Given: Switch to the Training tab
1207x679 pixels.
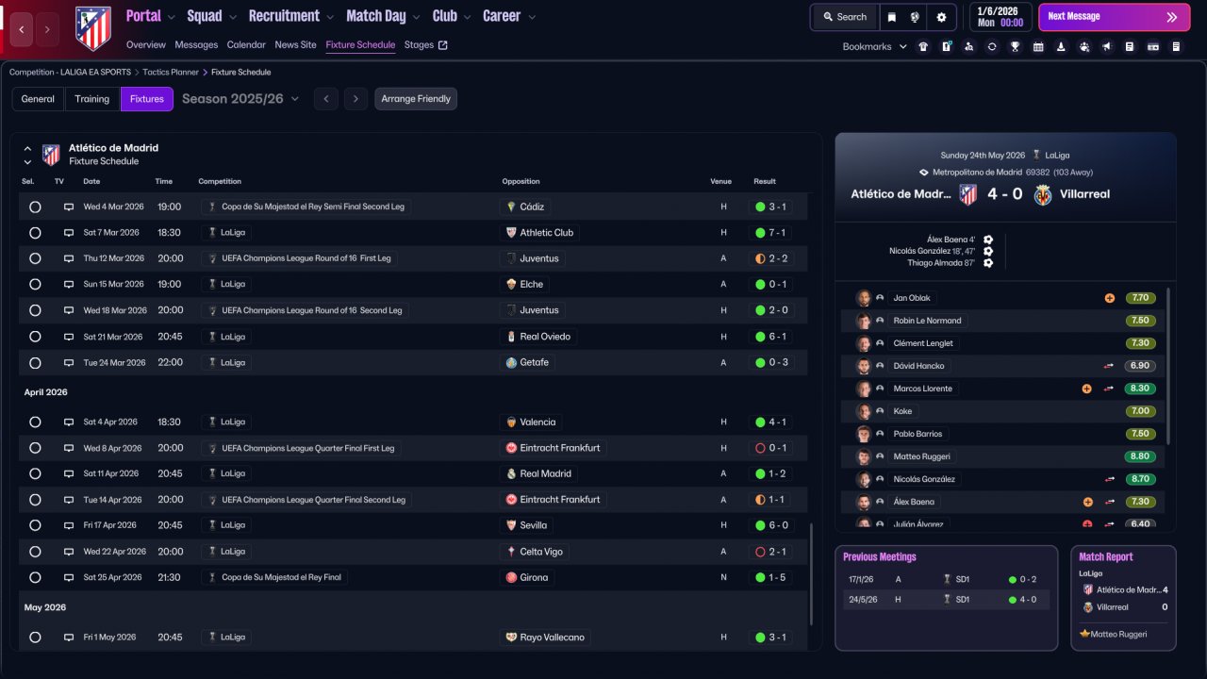Looking at the screenshot, I should 92,99.
